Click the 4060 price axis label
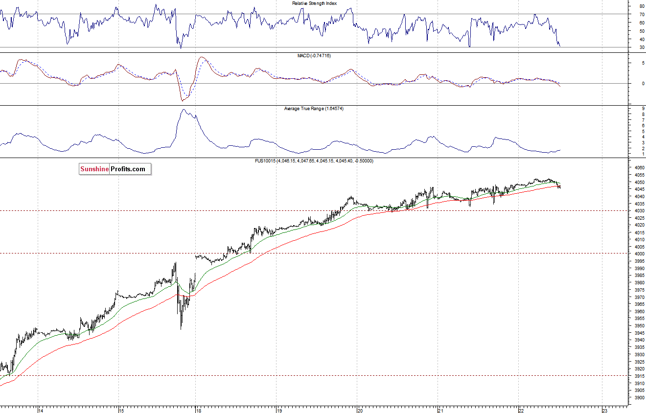646x413 pixels. pos(639,168)
